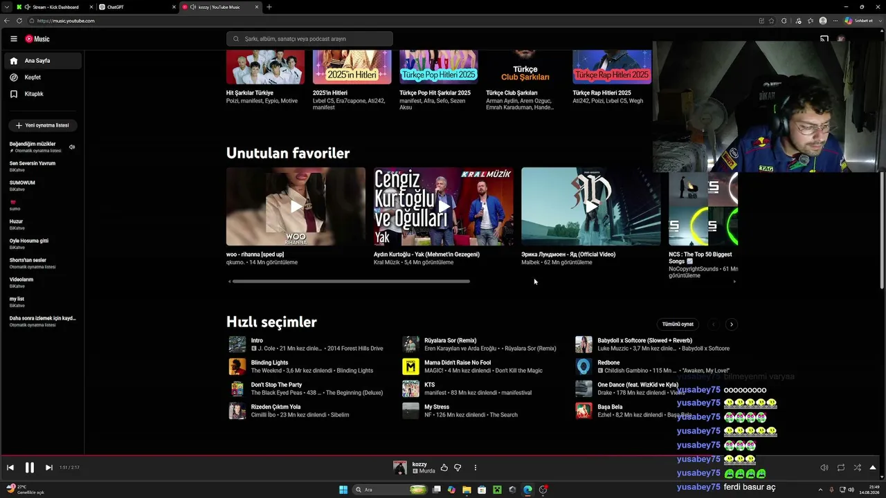The height and width of the screenshot is (498, 886).
Task: Click the Cast to device icon
Action: point(824,39)
